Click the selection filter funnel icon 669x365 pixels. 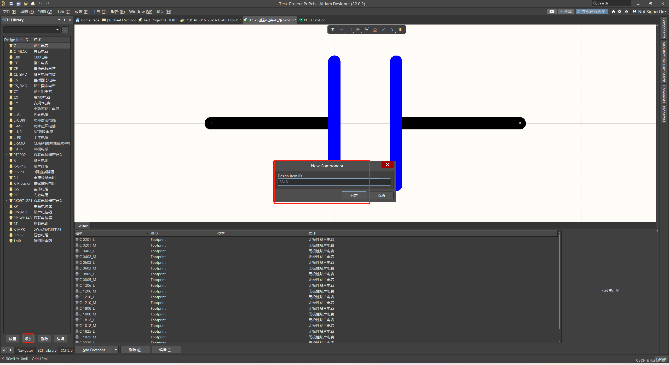pos(333,29)
